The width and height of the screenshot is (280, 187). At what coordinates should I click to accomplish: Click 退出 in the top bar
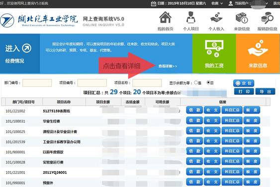(x=277, y=3)
